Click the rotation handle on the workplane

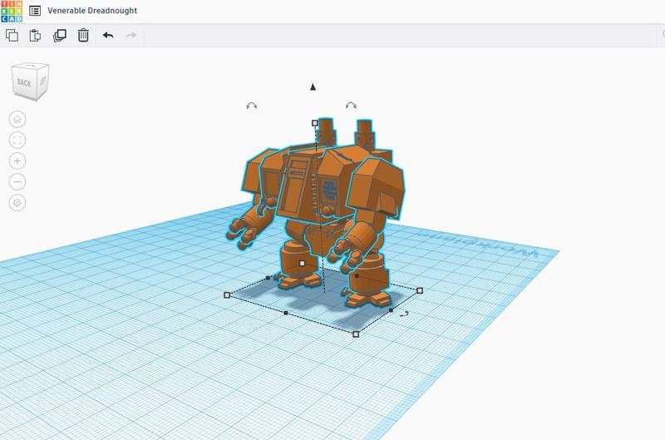pyautogui.click(x=404, y=314)
